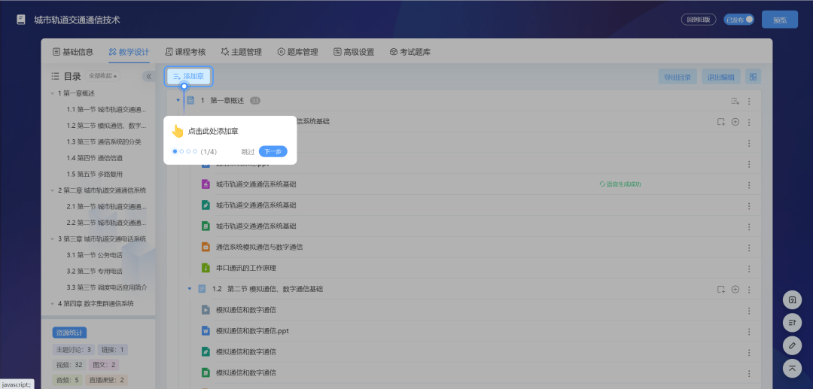Select 1.3 第三节 通信系统的分类 in directory
Screen dimensions: 813x389
104,142
